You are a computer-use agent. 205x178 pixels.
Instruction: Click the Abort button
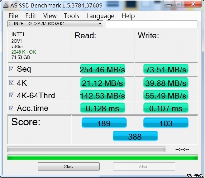144,166
